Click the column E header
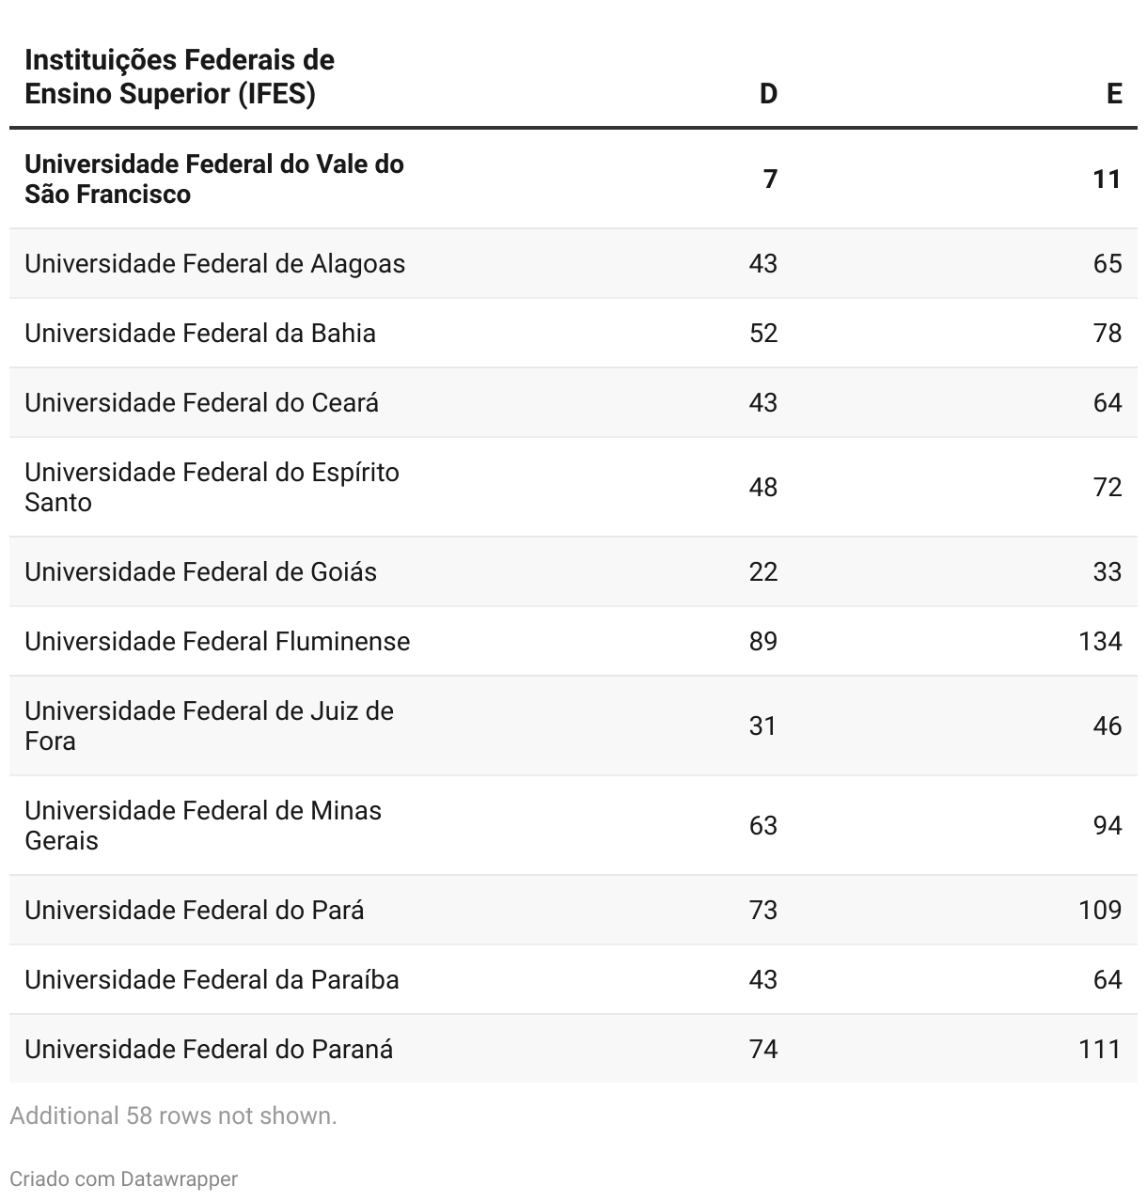 tap(1114, 93)
